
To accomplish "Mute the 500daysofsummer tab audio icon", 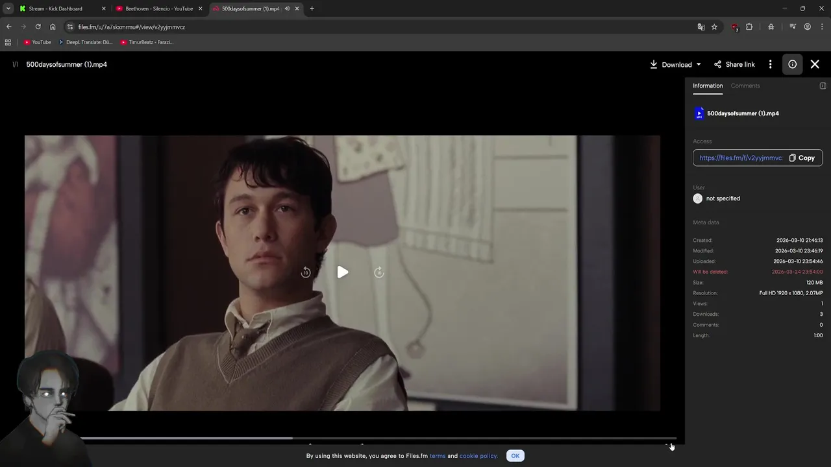I will tap(287, 8).
